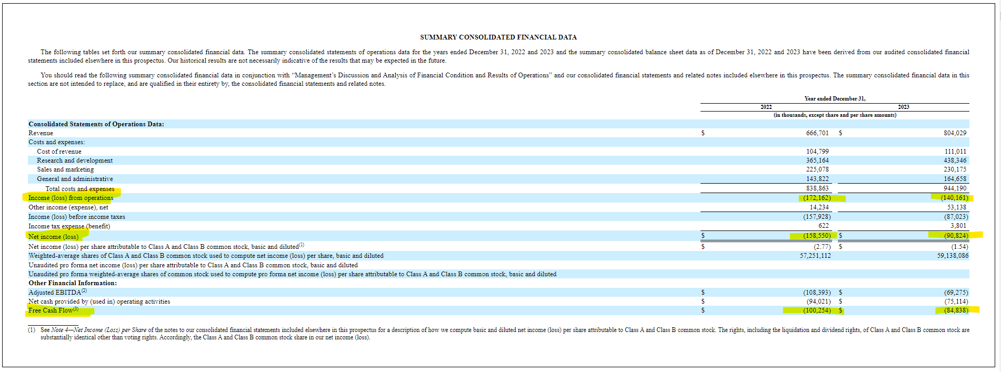The width and height of the screenshot is (1001, 372).
Task: Click the 'Cost of revenue' row label
Action: [x=59, y=152]
